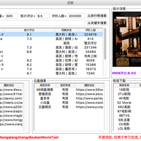The width and height of the screenshot is (141, 141).
Task: Click the www.magbt playback address
Action: tap(11, 116)
